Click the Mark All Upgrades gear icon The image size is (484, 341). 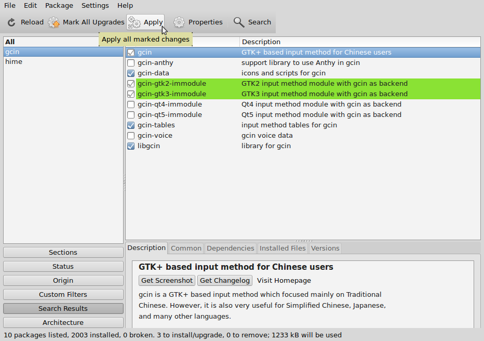(x=53, y=22)
